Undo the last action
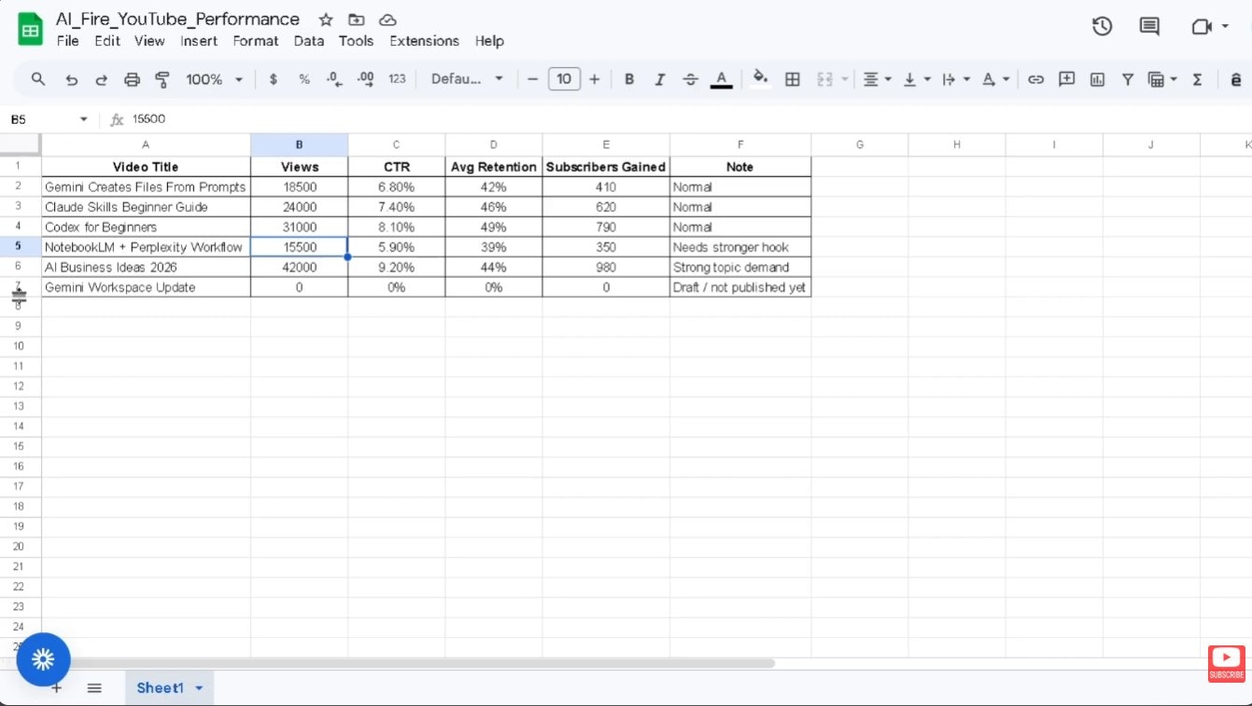Screen dimensions: 1252x706 click(71, 79)
